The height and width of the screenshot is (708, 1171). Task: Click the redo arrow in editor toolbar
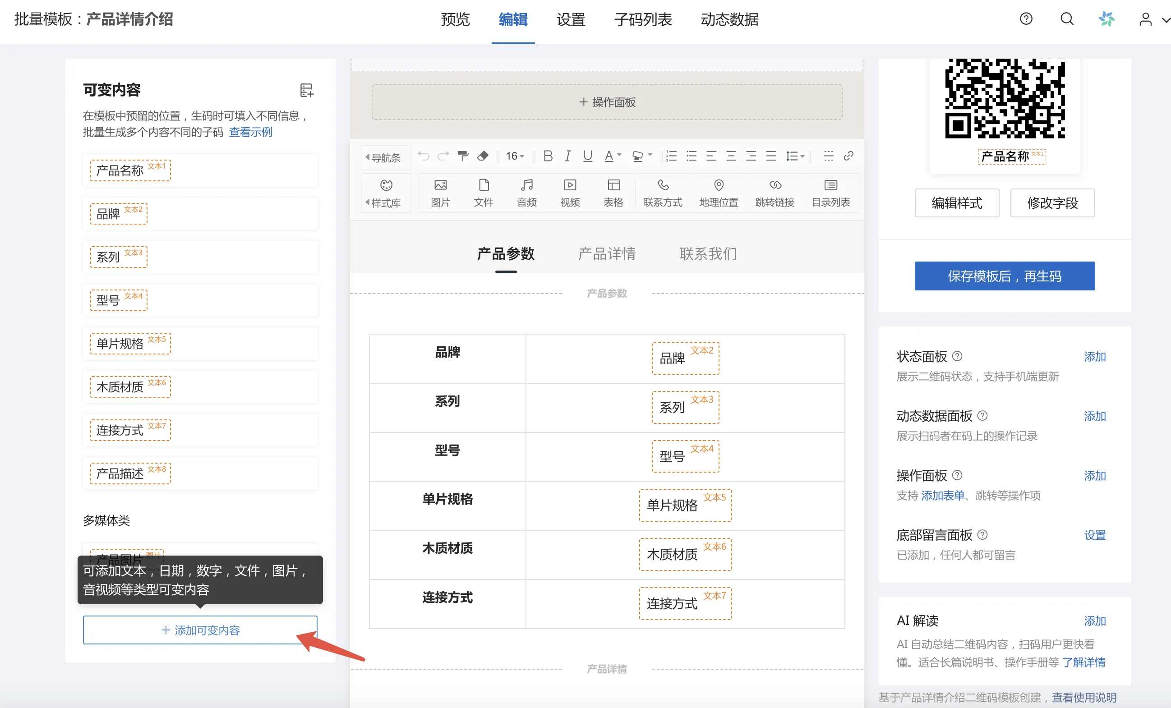(443, 156)
